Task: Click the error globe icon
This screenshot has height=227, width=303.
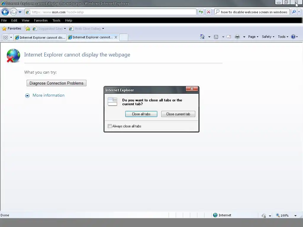Action: (13, 56)
